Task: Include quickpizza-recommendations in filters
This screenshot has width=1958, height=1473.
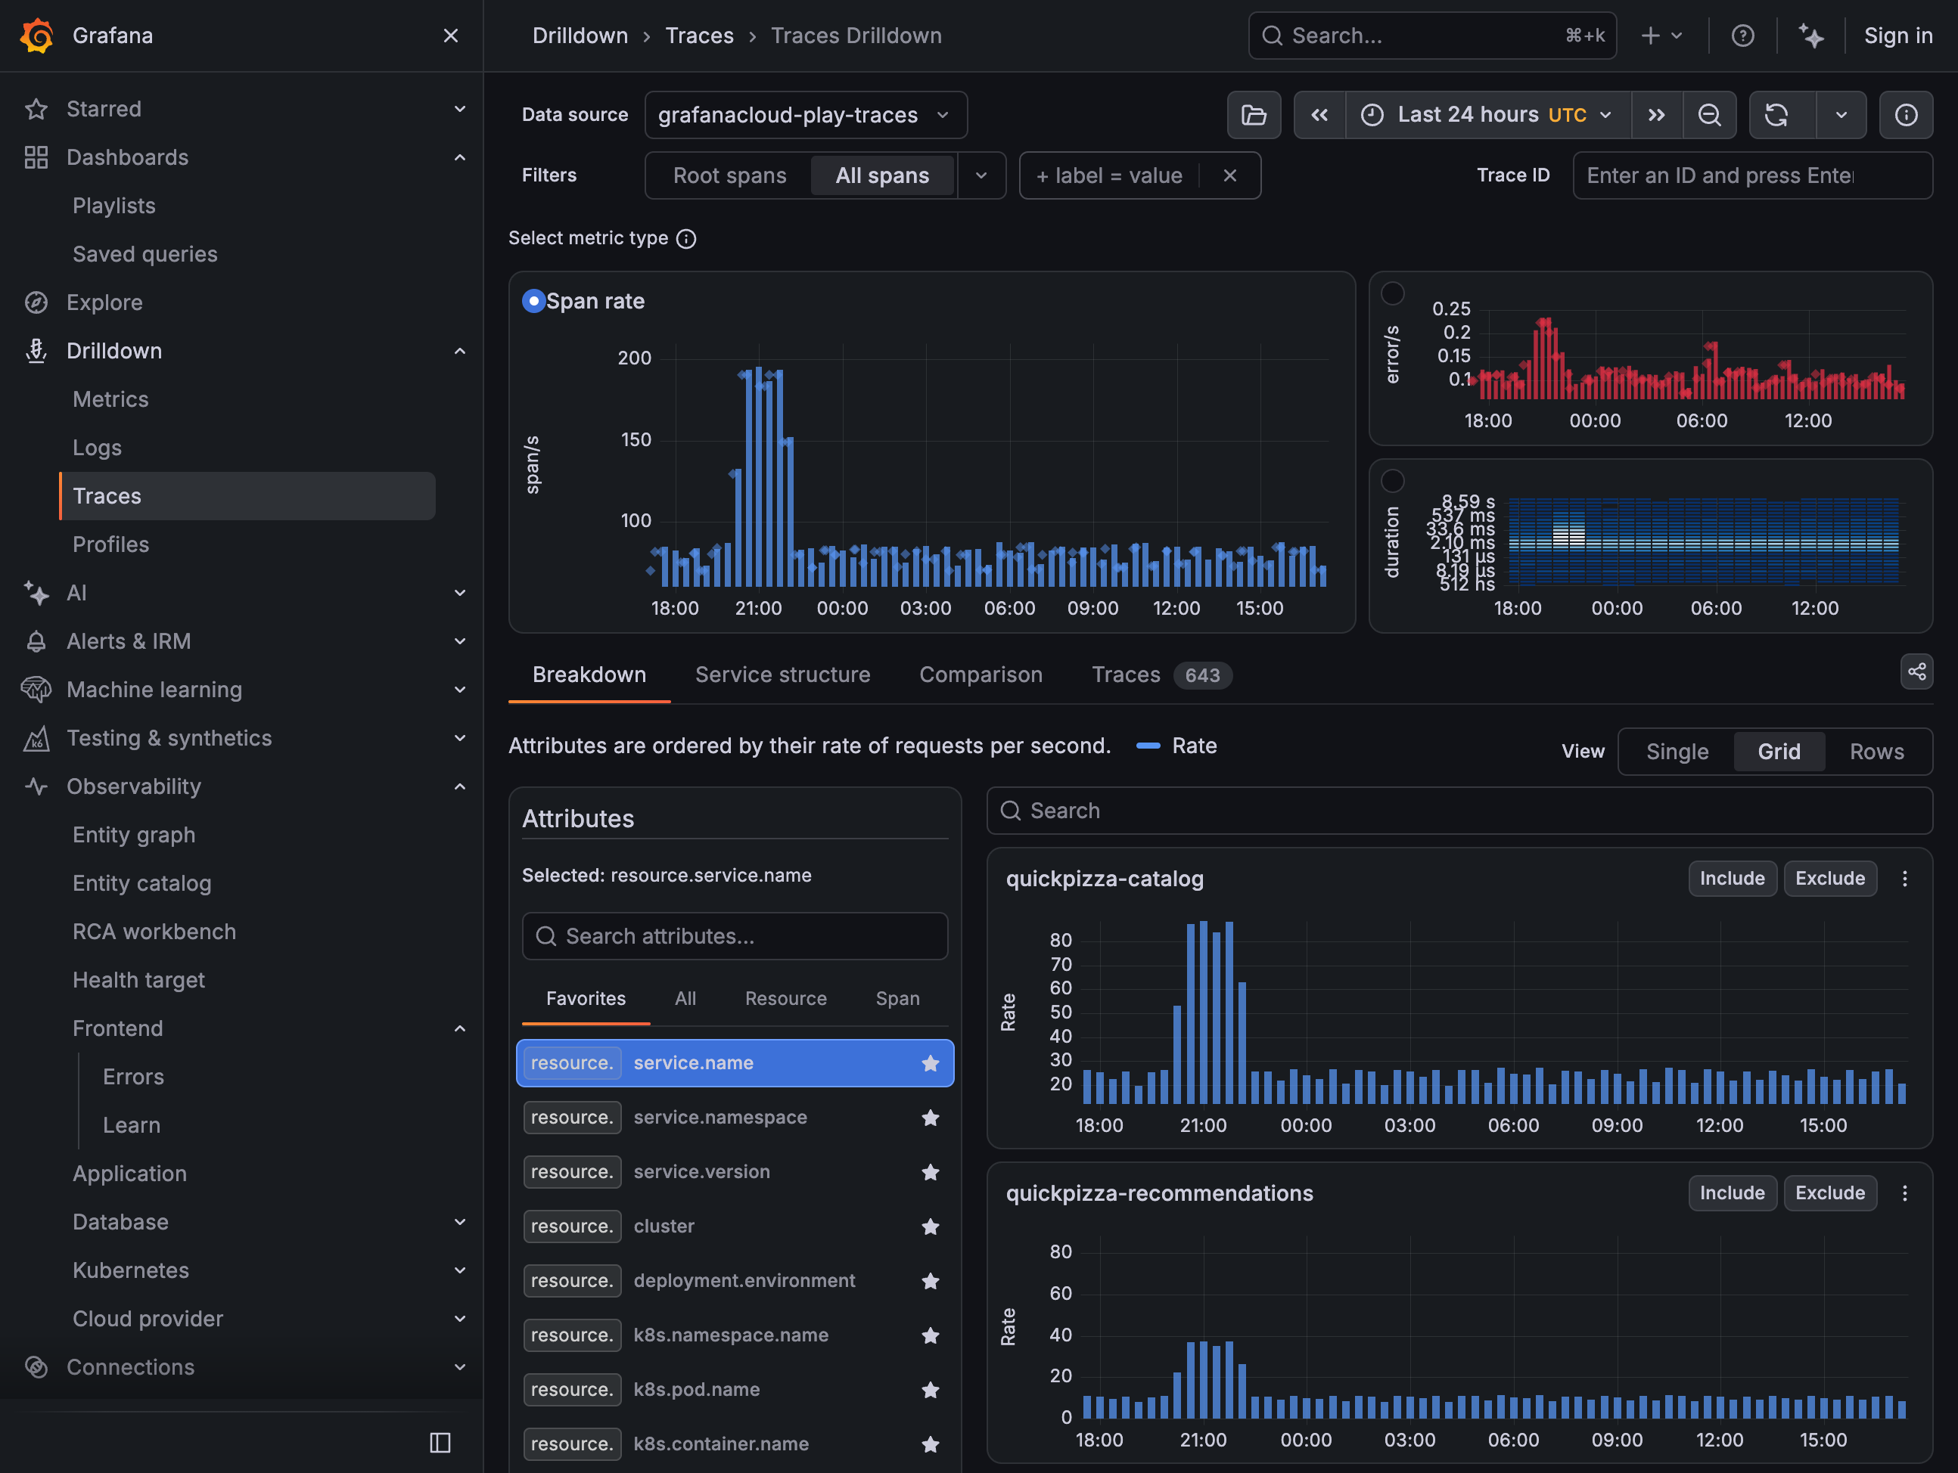Action: tap(1731, 1192)
